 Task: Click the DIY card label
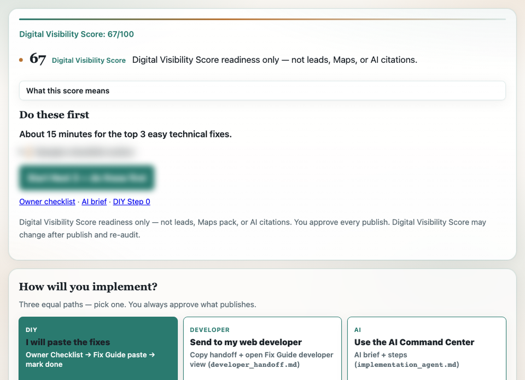pyautogui.click(x=32, y=330)
